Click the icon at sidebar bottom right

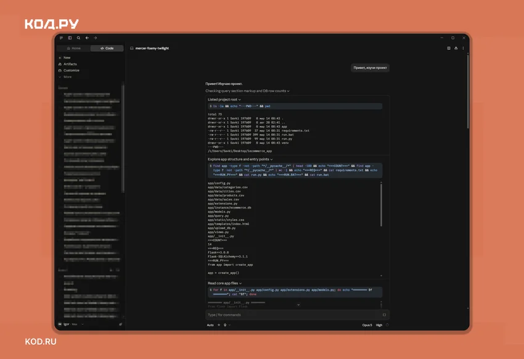pyautogui.click(x=120, y=324)
